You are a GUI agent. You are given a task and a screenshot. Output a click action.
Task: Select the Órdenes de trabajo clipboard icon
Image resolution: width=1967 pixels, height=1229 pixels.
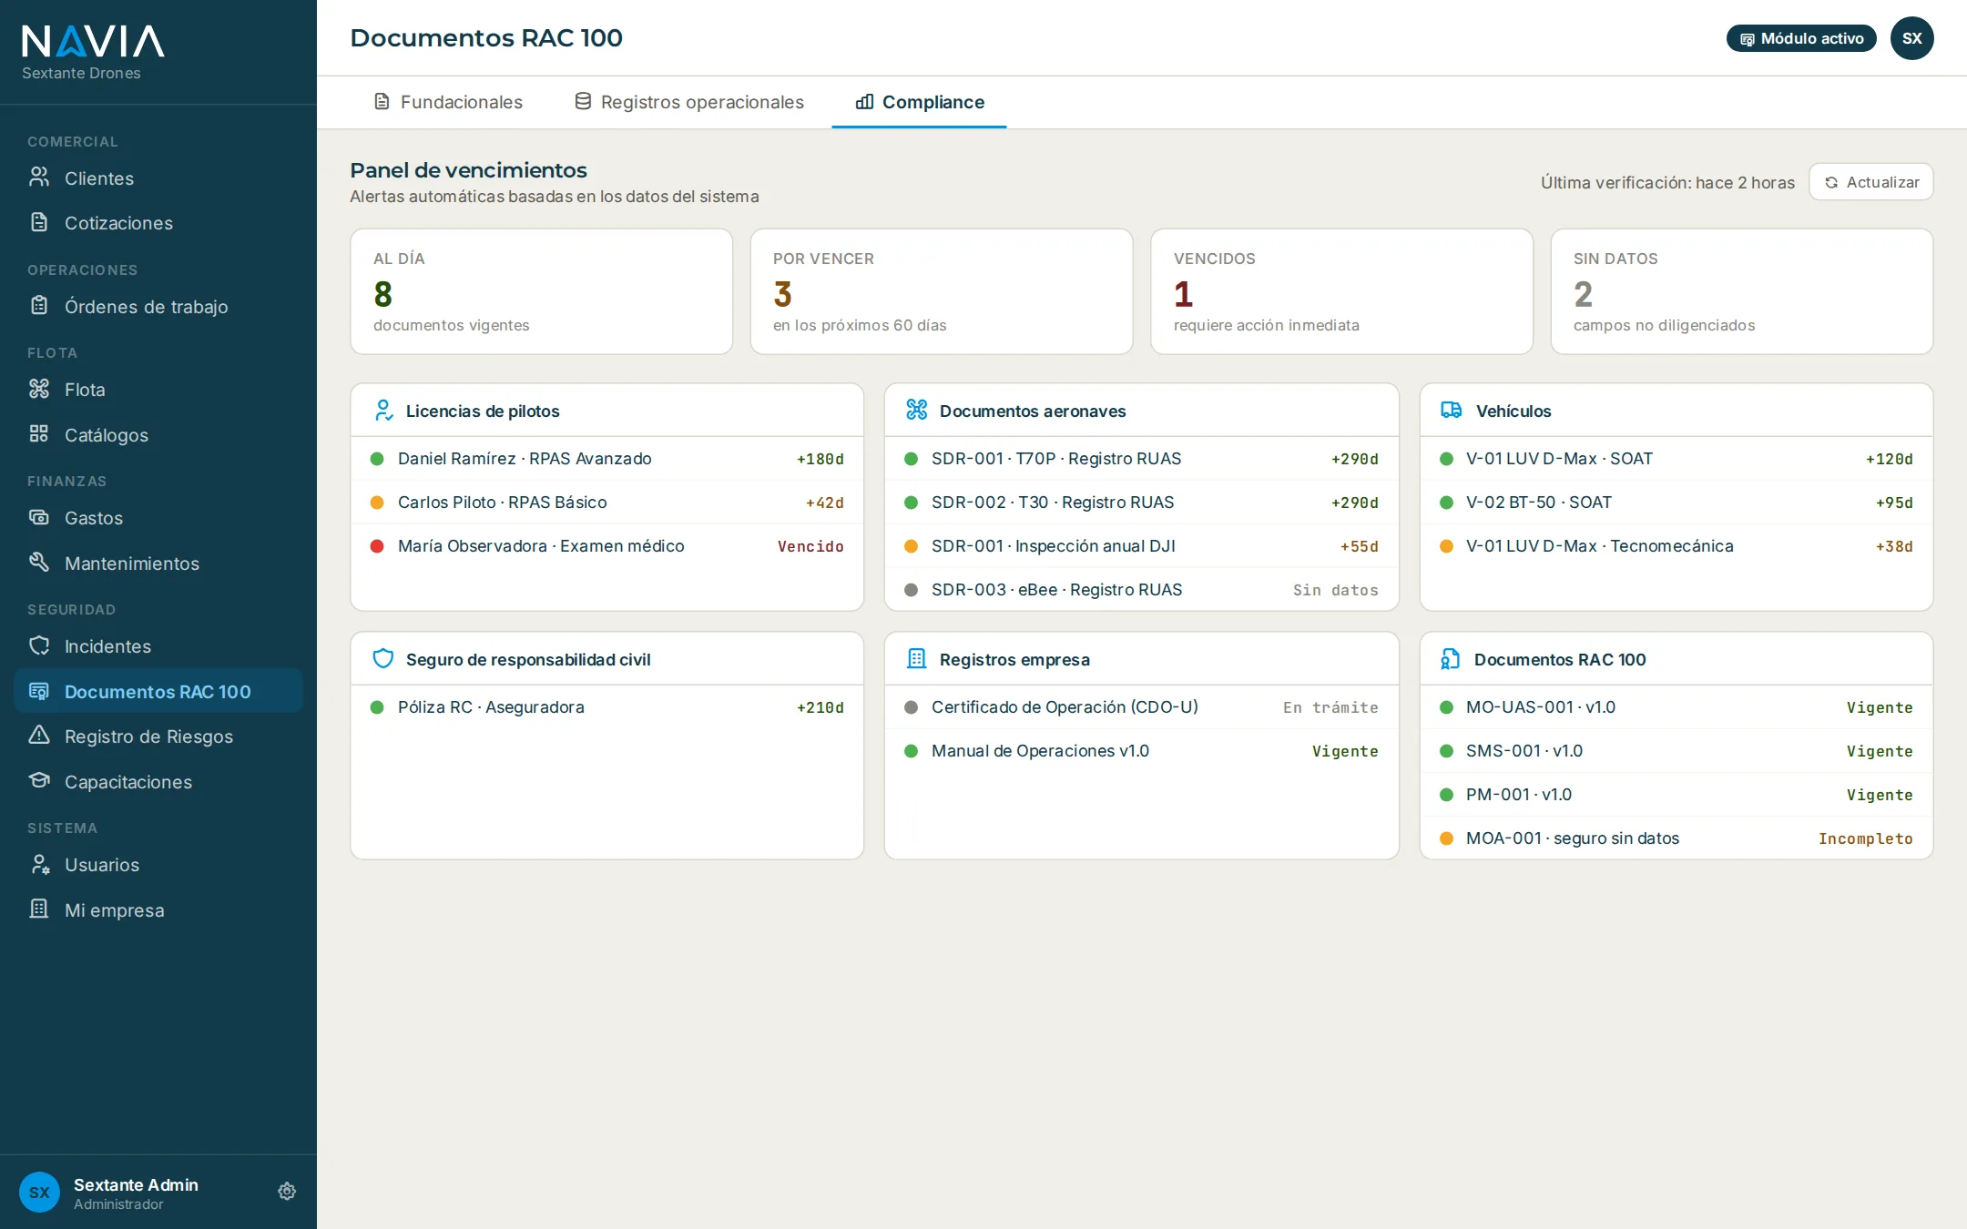39,306
